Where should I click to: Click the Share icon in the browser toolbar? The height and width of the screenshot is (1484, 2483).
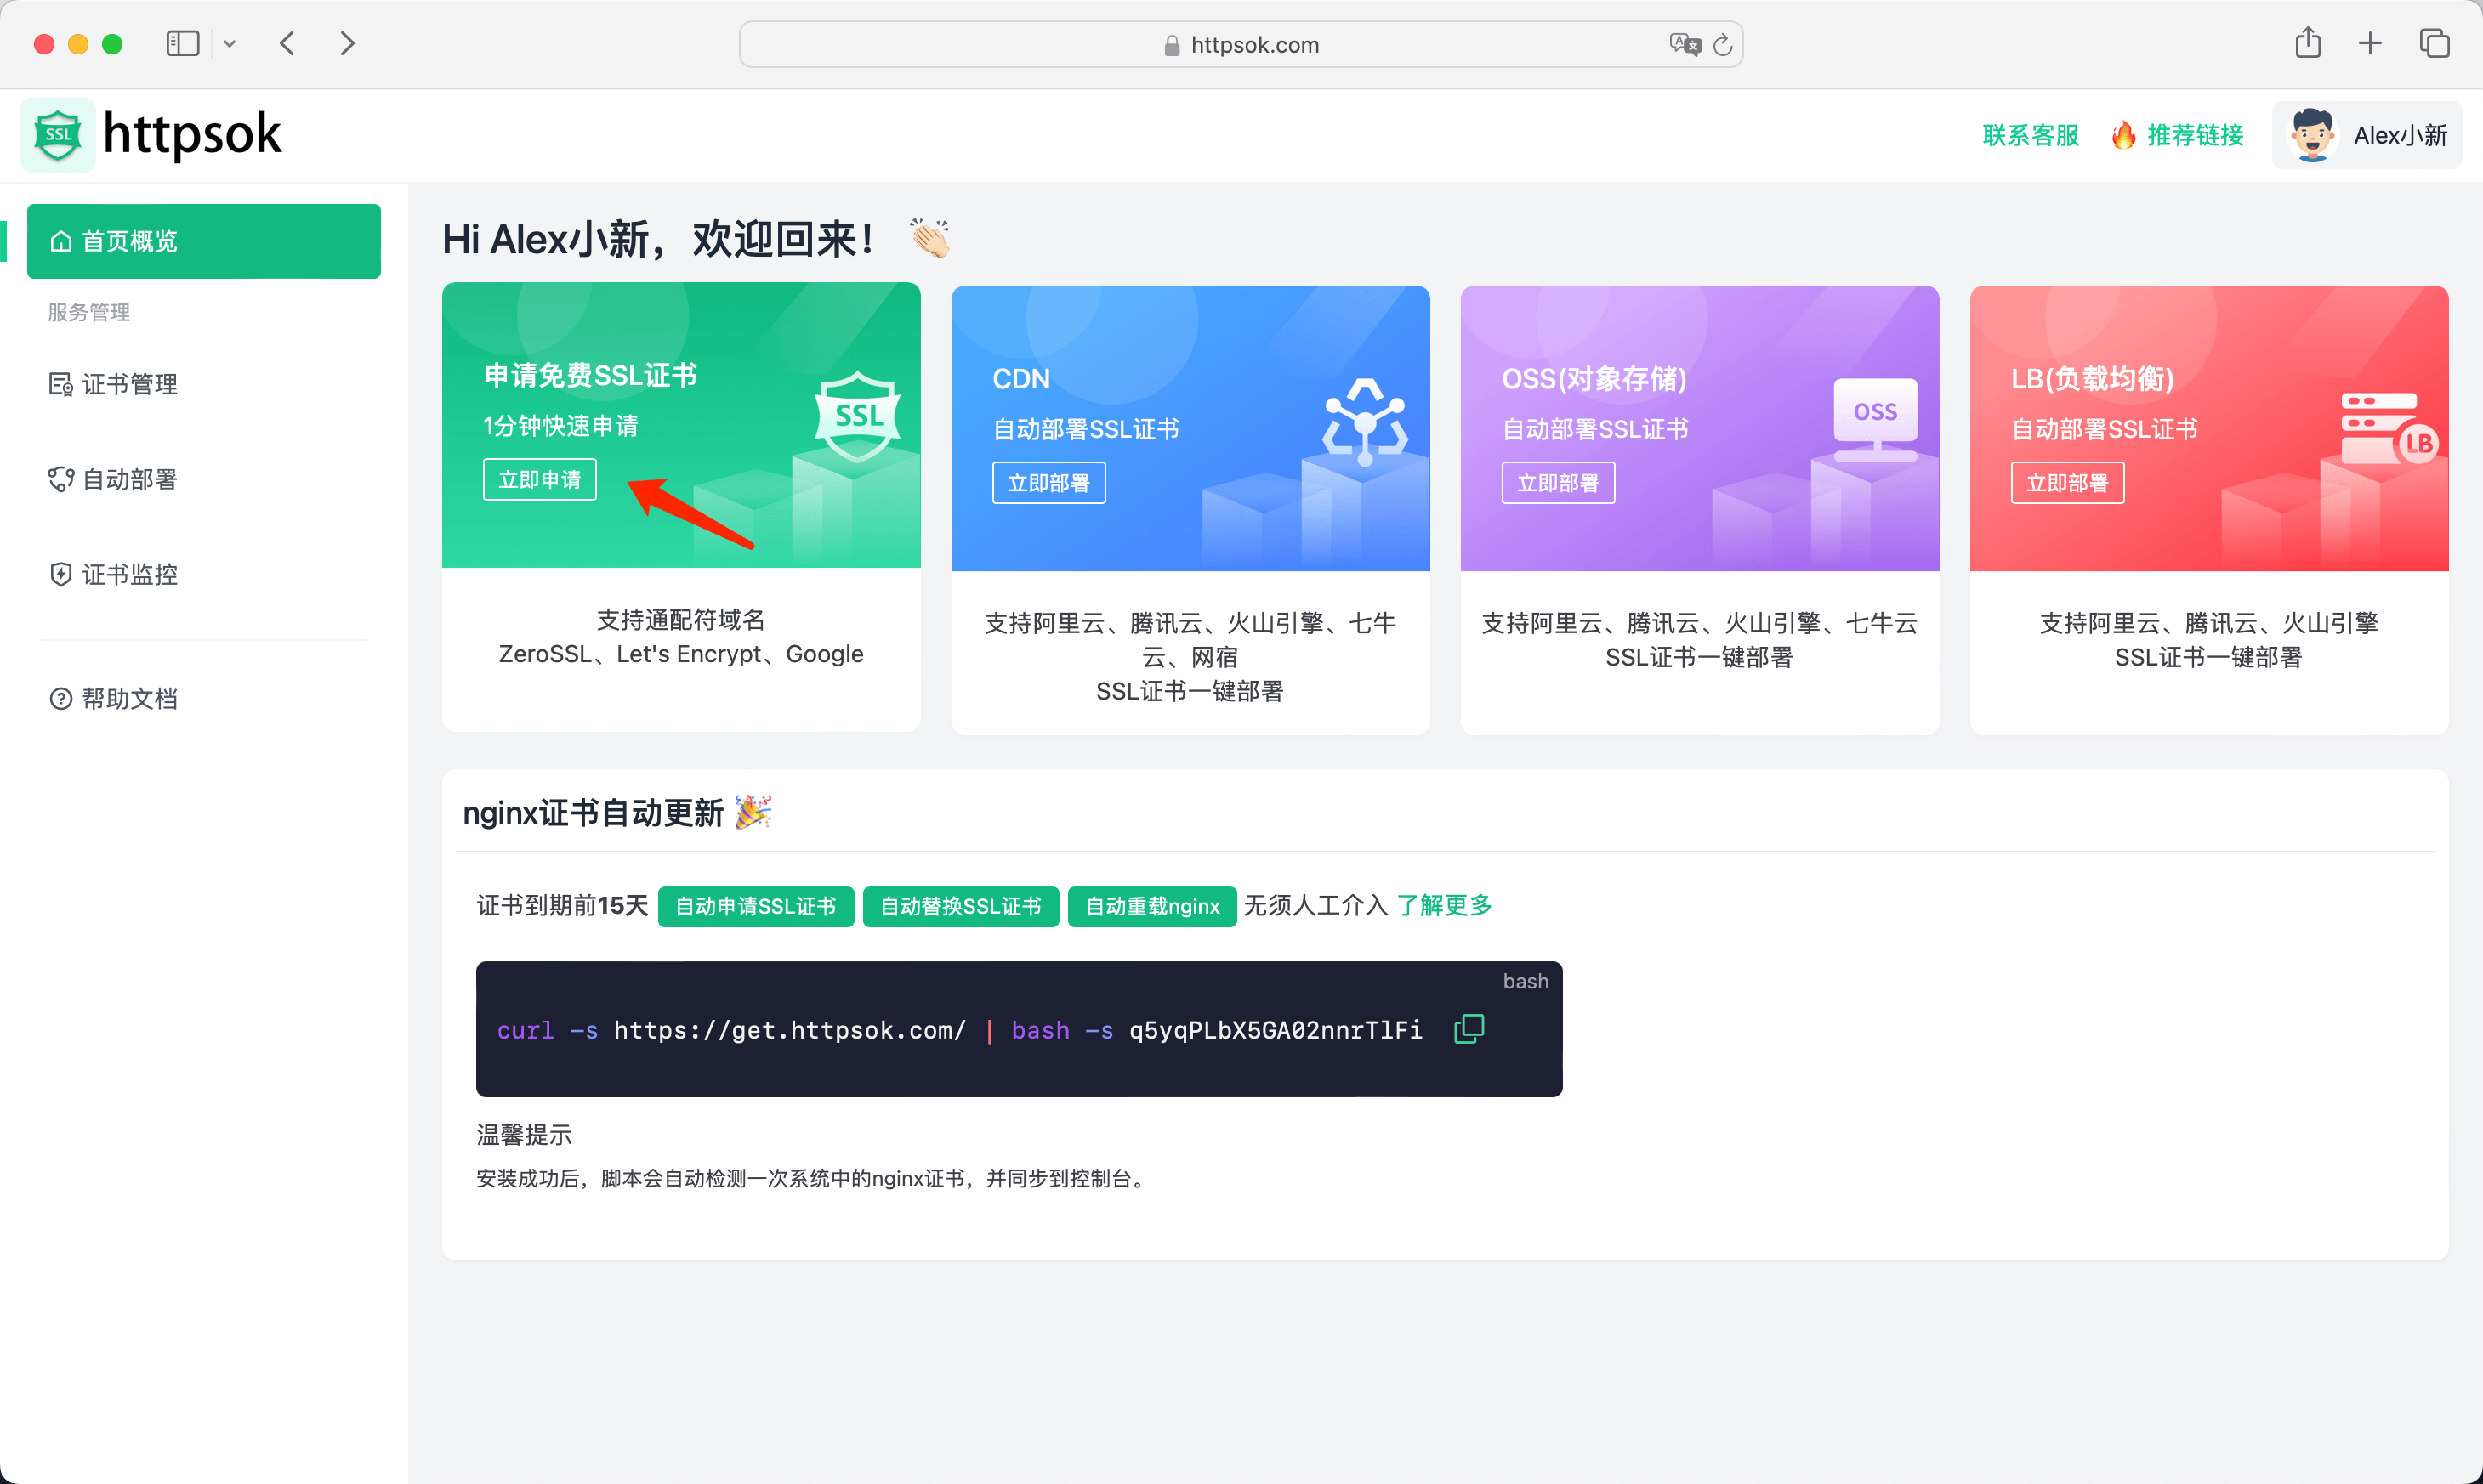pyautogui.click(x=2308, y=43)
